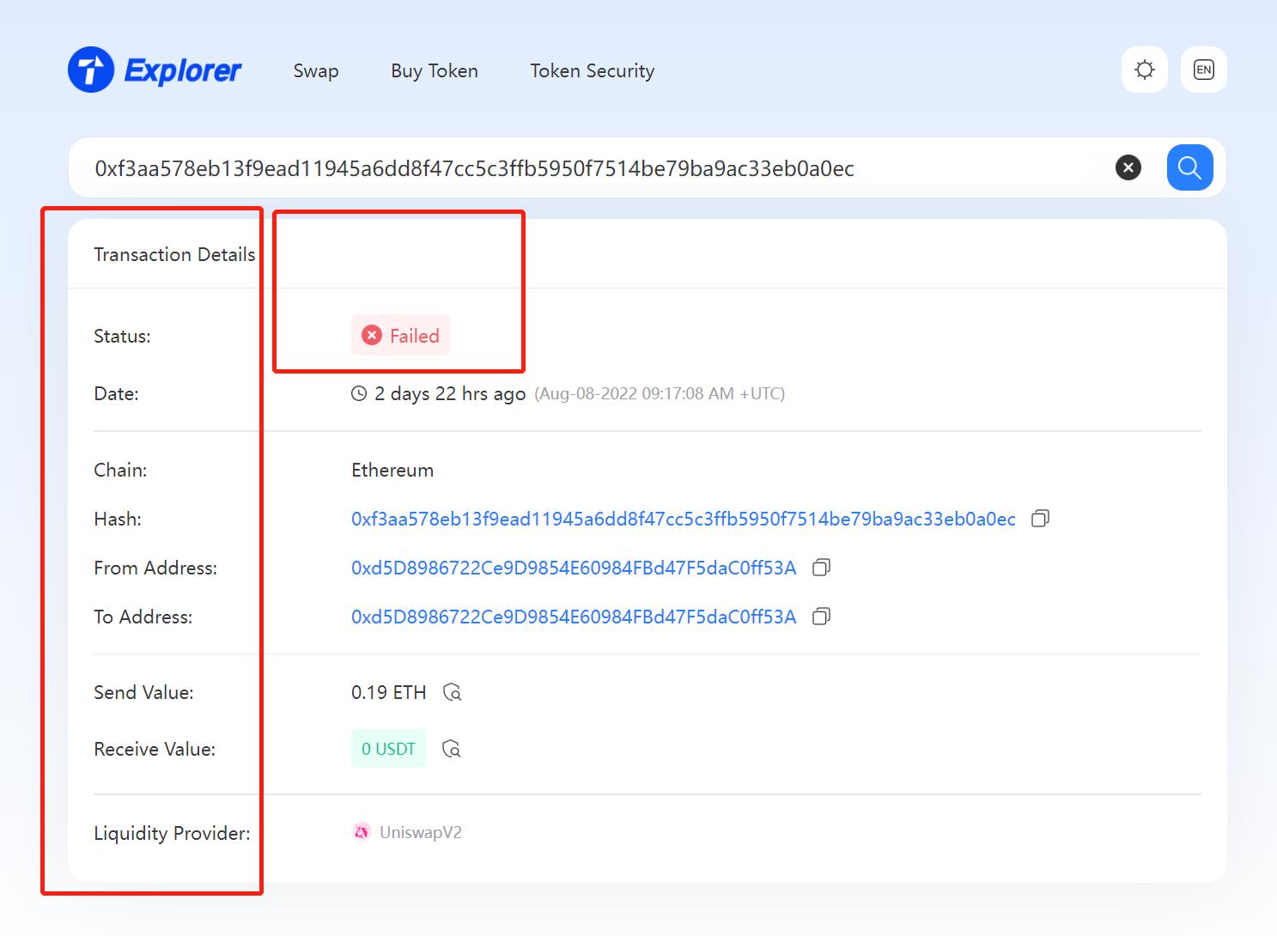
Task: Clear the search field with the X icon
Action: (x=1128, y=167)
